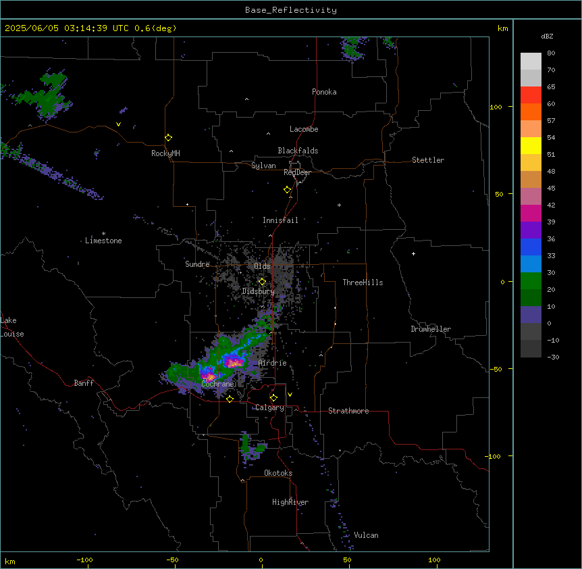Image resolution: width=582 pixels, height=569 pixels.
Task: Click the yellow diamond marker below Olds
Action: [262, 282]
